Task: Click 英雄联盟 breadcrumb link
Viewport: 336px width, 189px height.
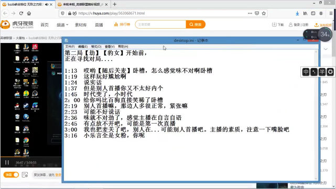Action: [x=6, y=38]
